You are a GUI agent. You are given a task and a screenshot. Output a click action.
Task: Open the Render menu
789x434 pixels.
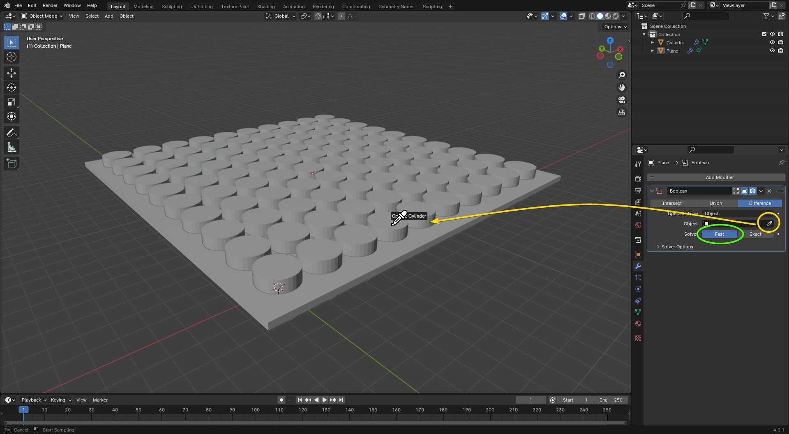point(50,5)
